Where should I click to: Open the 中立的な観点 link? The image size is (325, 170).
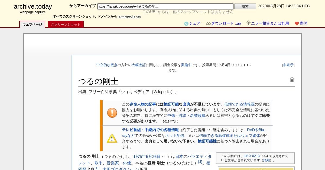[x=107, y=65]
